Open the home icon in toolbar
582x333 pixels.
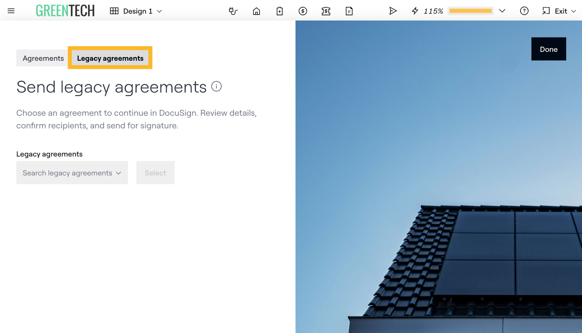pos(256,11)
